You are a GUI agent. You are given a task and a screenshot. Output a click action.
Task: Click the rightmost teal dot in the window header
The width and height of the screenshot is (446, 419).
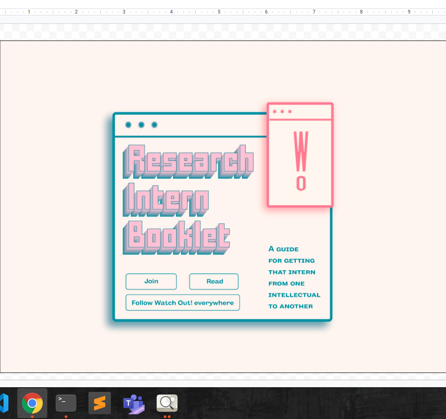[x=154, y=125]
